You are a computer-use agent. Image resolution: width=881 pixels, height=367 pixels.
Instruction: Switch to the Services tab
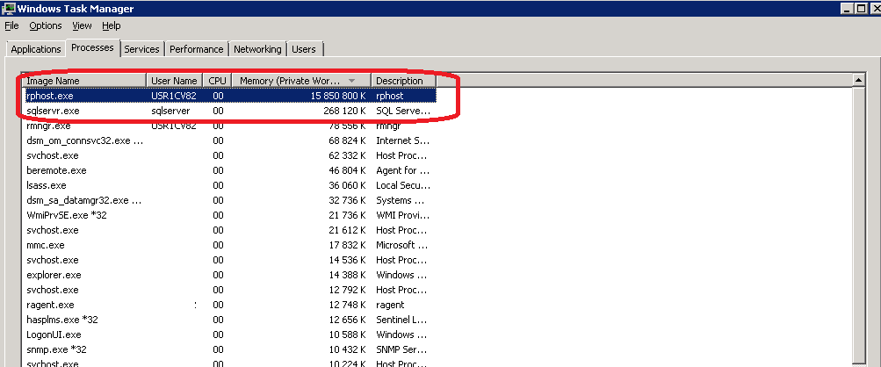tap(141, 49)
